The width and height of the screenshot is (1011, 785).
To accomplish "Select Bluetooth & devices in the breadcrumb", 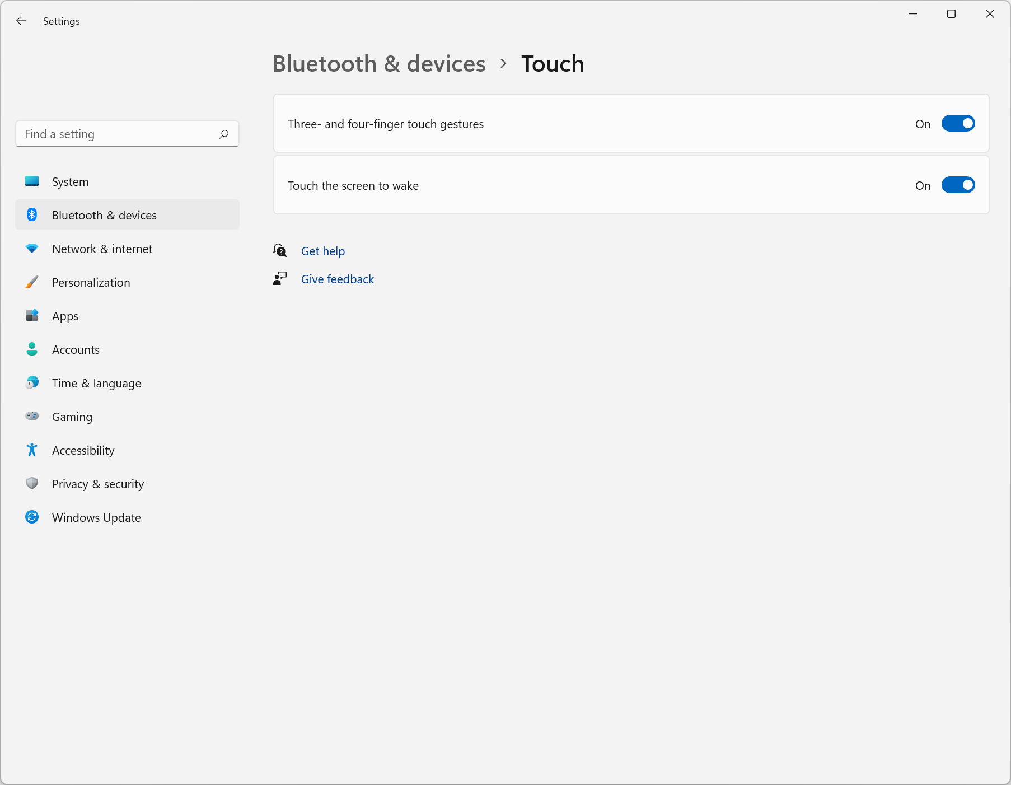I will click(x=378, y=64).
